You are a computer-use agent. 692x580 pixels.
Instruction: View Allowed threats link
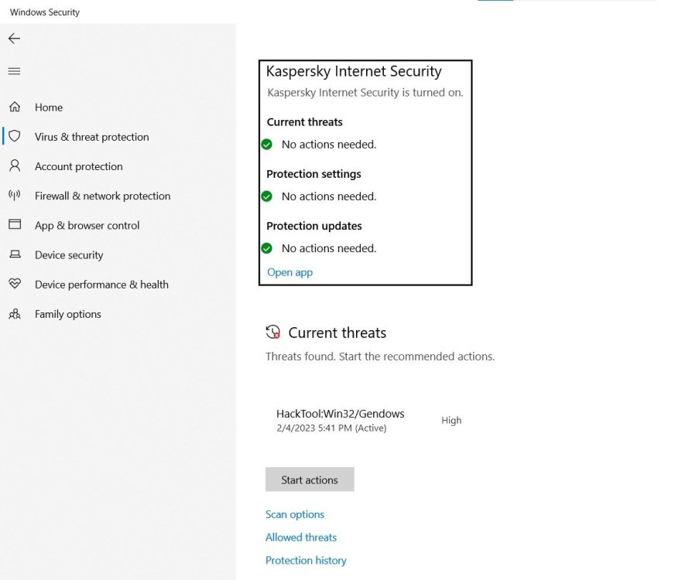pos(301,537)
